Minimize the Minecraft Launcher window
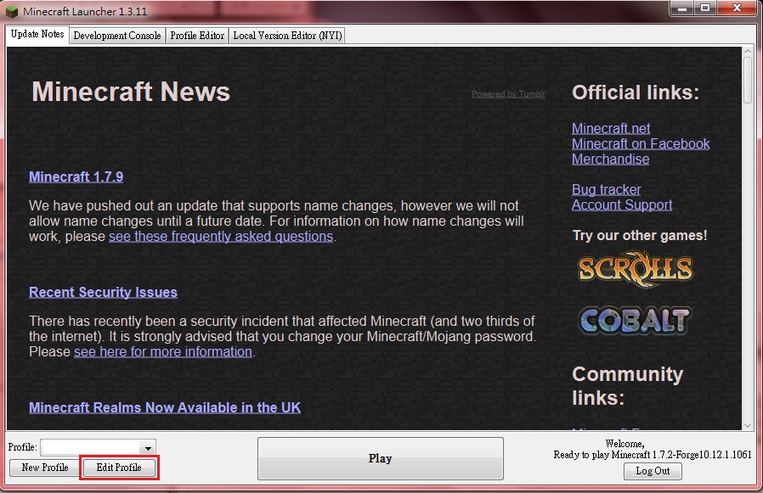 coord(682,8)
